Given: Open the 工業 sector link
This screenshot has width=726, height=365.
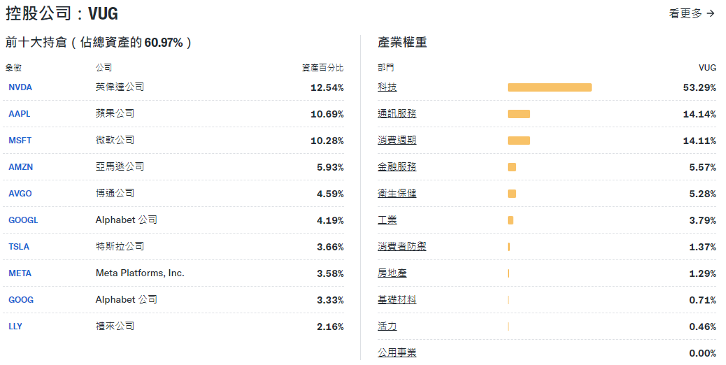Looking at the screenshot, I should coord(387,220).
